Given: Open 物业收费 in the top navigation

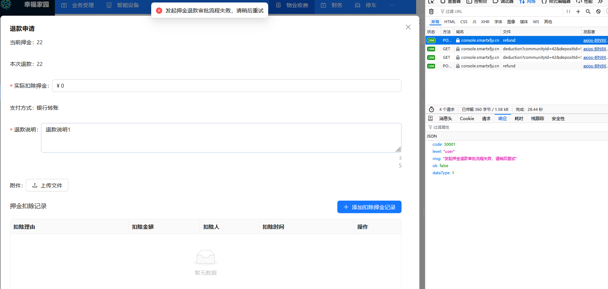Looking at the screenshot, I should 292,5.
